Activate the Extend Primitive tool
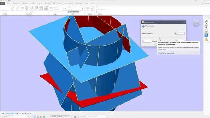 tap(73, 12)
